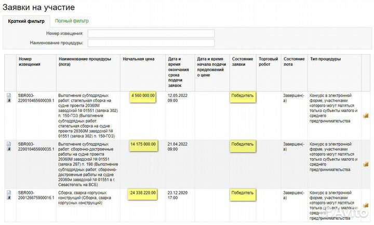
Task: Click lower small icon beside notice SBR003-200126675900016.1
Action: [9, 198]
